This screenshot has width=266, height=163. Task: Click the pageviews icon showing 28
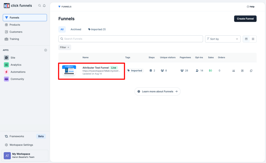(182, 71)
